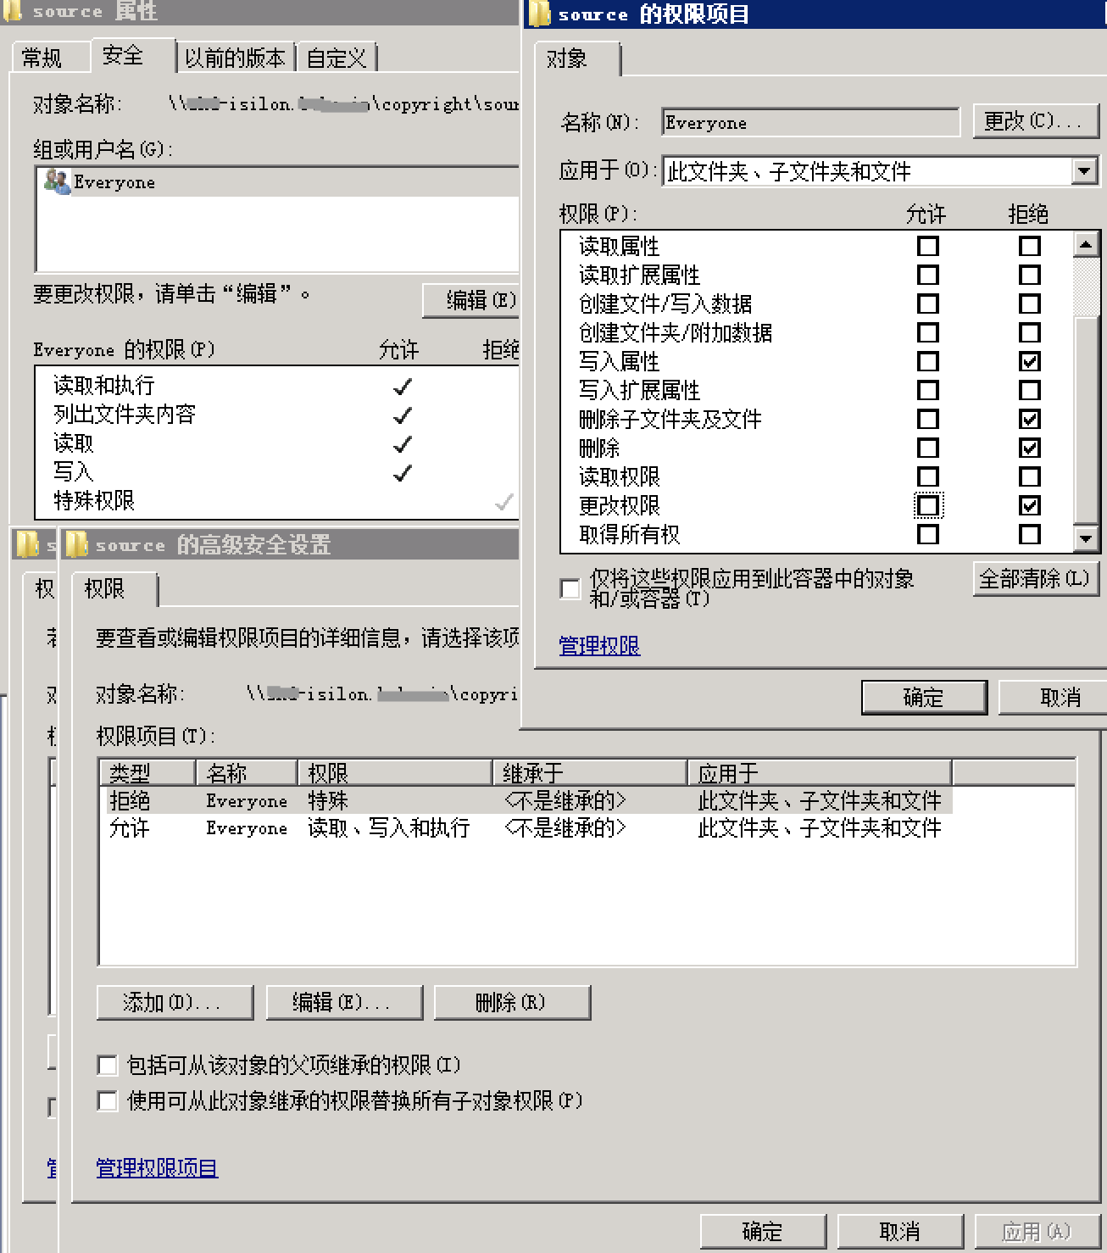Image resolution: width=1107 pixels, height=1253 pixels.
Task: Click 列出文件夹内容 permission row
Action: (279, 414)
